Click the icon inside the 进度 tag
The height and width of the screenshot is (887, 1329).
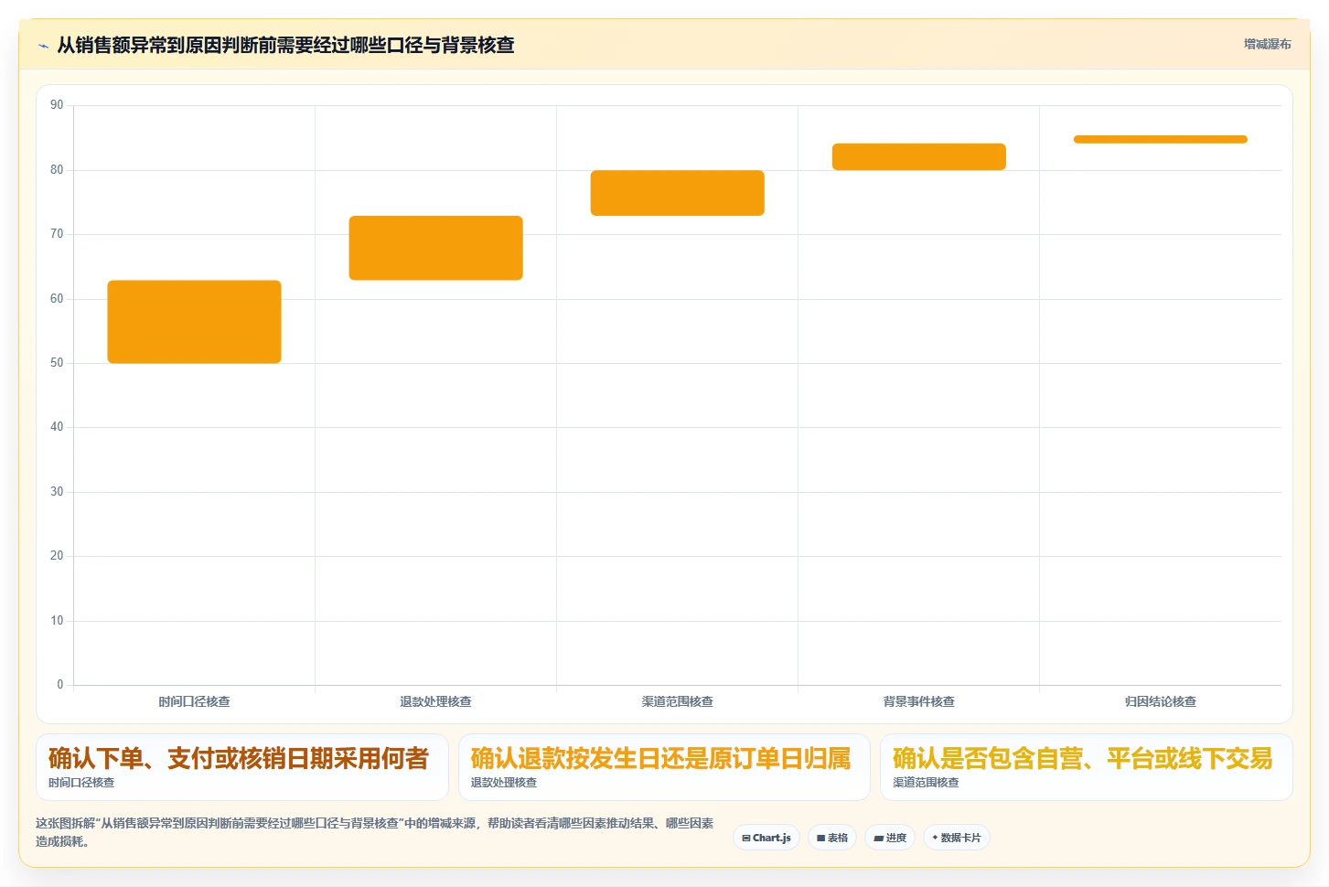(878, 838)
